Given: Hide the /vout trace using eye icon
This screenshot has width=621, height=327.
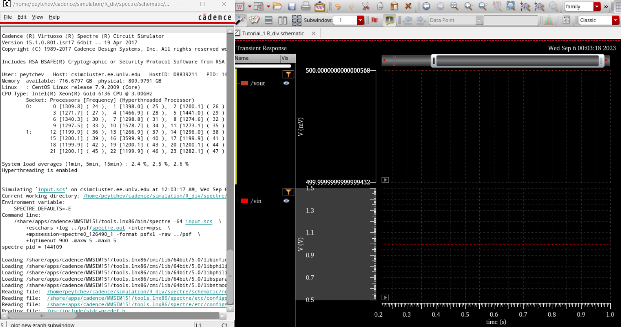Looking at the screenshot, I should click(x=286, y=83).
